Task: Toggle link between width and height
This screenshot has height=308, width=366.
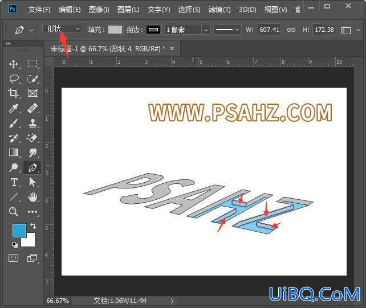Action: pyautogui.click(x=291, y=30)
